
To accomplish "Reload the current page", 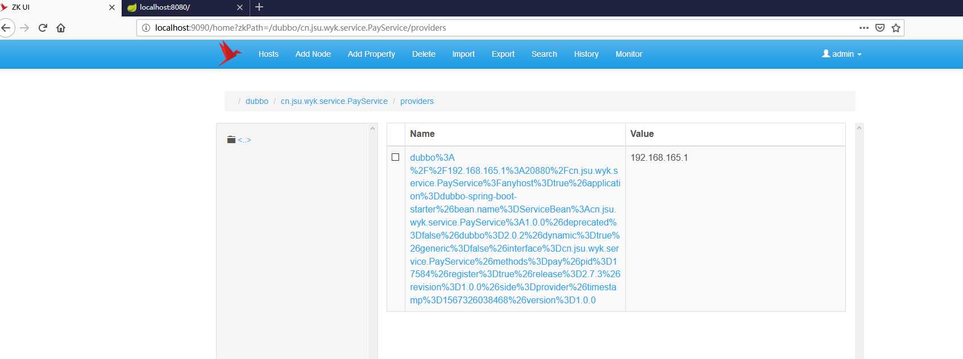I will (x=43, y=28).
